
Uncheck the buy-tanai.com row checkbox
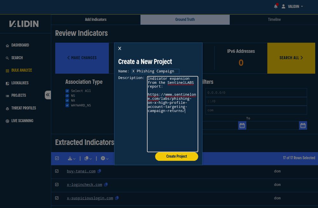57,171
